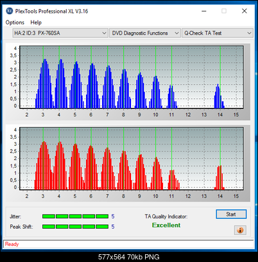
Task: Click the Peak Shift score value 5
Action: 113,227
